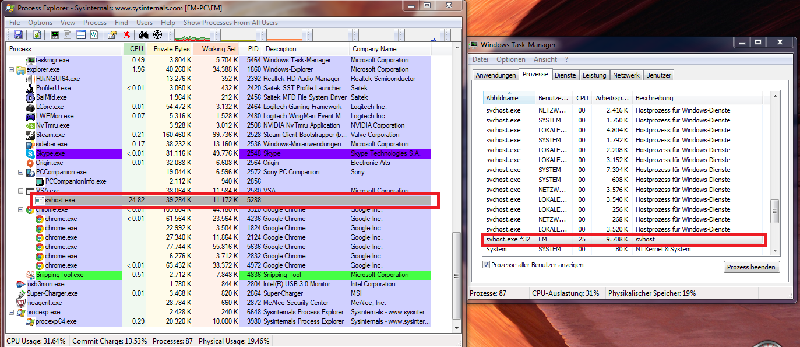Switch to the Netzwerk tab
800x347 pixels.
[x=626, y=75]
